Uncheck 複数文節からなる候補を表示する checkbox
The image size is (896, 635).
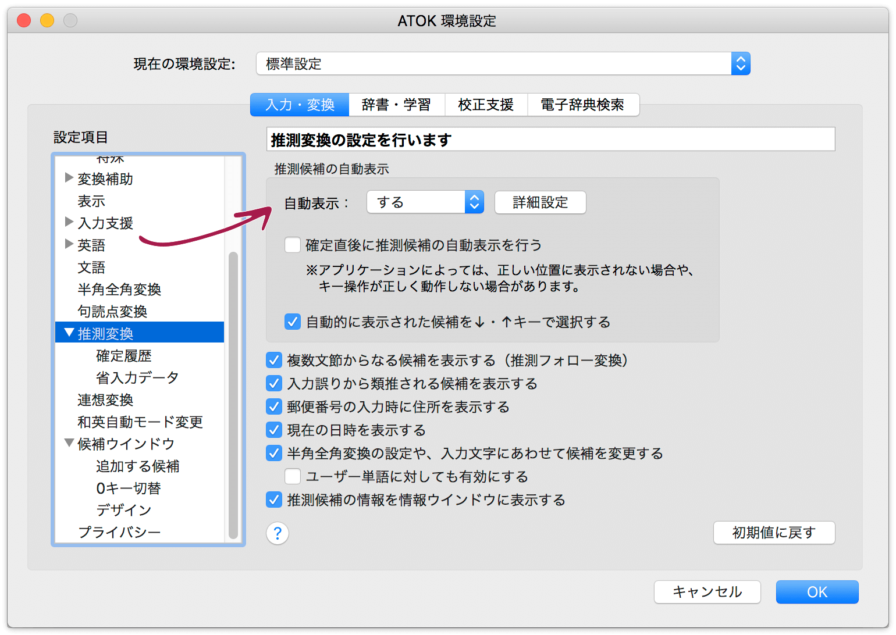click(x=274, y=360)
